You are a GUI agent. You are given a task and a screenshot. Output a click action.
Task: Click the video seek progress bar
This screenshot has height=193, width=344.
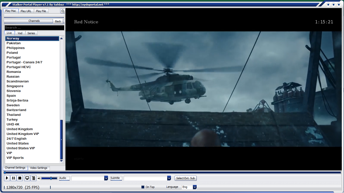[x=172, y=173]
